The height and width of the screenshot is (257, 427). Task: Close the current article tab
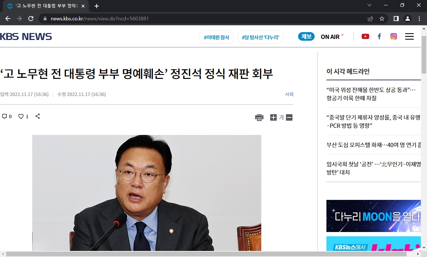[x=83, y=6]
